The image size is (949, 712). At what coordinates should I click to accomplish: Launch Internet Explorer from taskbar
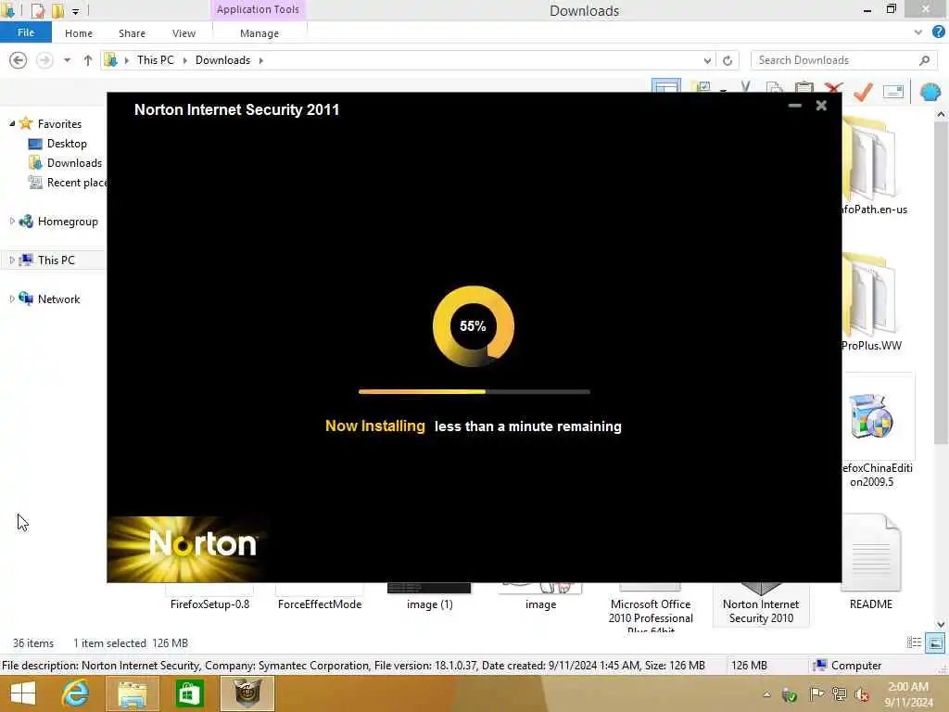click(x=75, y=693)
